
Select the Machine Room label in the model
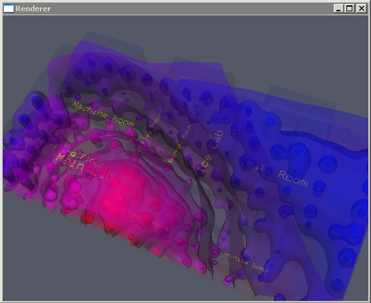tap(103, 114)
